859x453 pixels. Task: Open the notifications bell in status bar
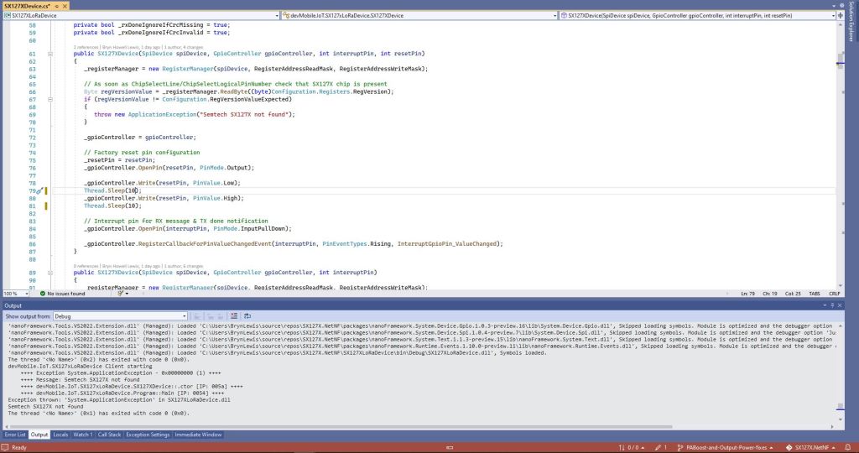pyautogui.click(x=849, y=448)
